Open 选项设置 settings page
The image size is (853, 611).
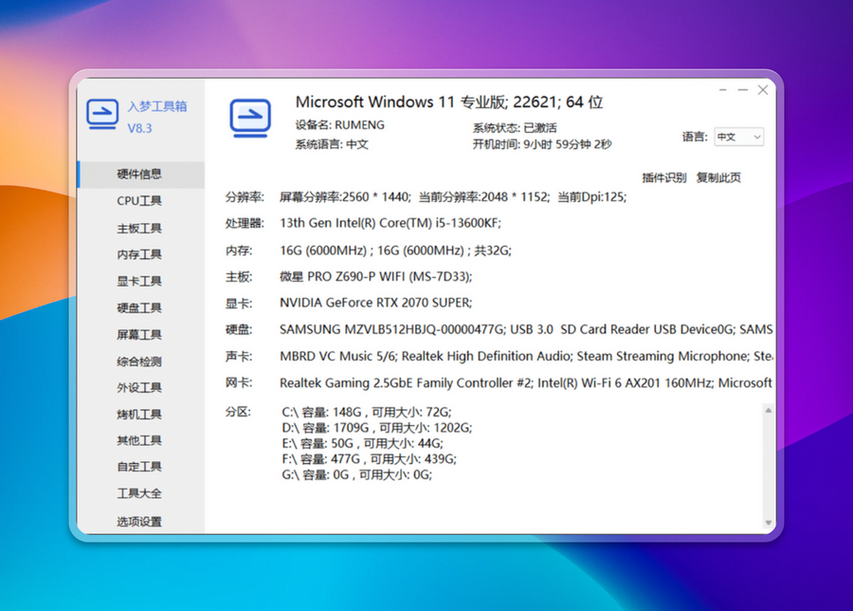[141, 521]
